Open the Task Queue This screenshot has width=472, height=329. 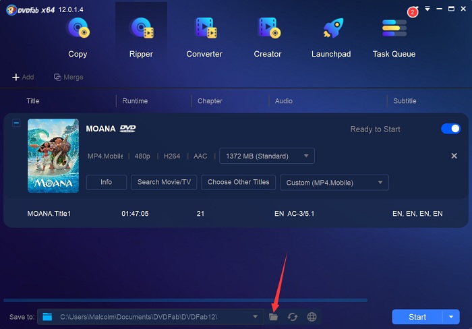click(x=394, y=36)
